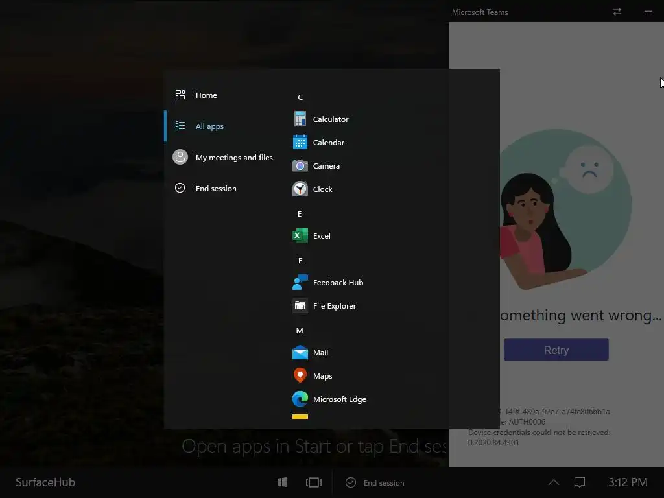Open the Maps app icon
This screenshot has width=664, height=498.
click(300, 375)
